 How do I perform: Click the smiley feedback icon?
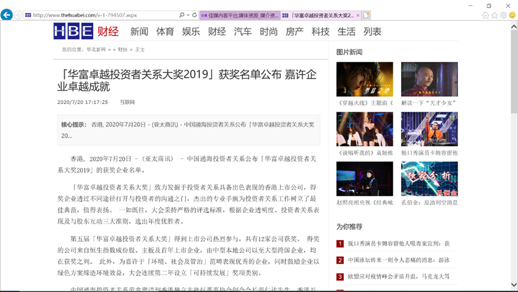[x=512, y=15]
